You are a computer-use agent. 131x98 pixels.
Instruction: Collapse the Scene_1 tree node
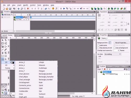[99, 72]
